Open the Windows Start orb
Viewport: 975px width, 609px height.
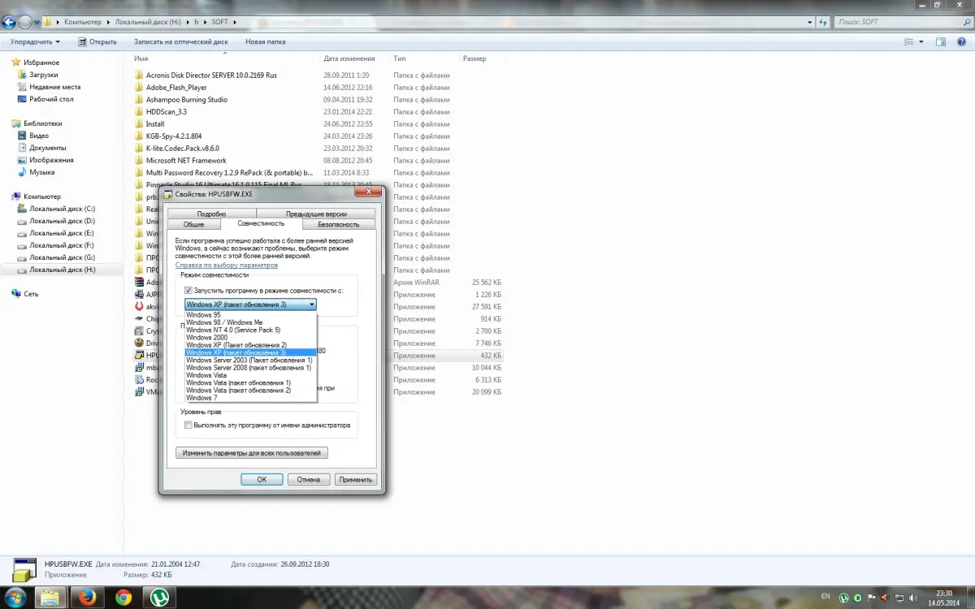tap(14, 598)
